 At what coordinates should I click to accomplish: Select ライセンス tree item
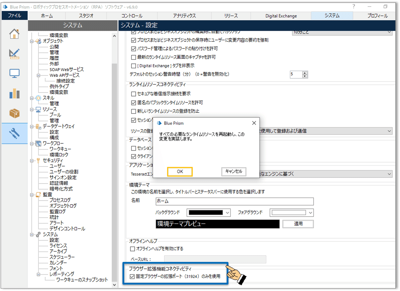pyautogui.click(x=58, y=246)
